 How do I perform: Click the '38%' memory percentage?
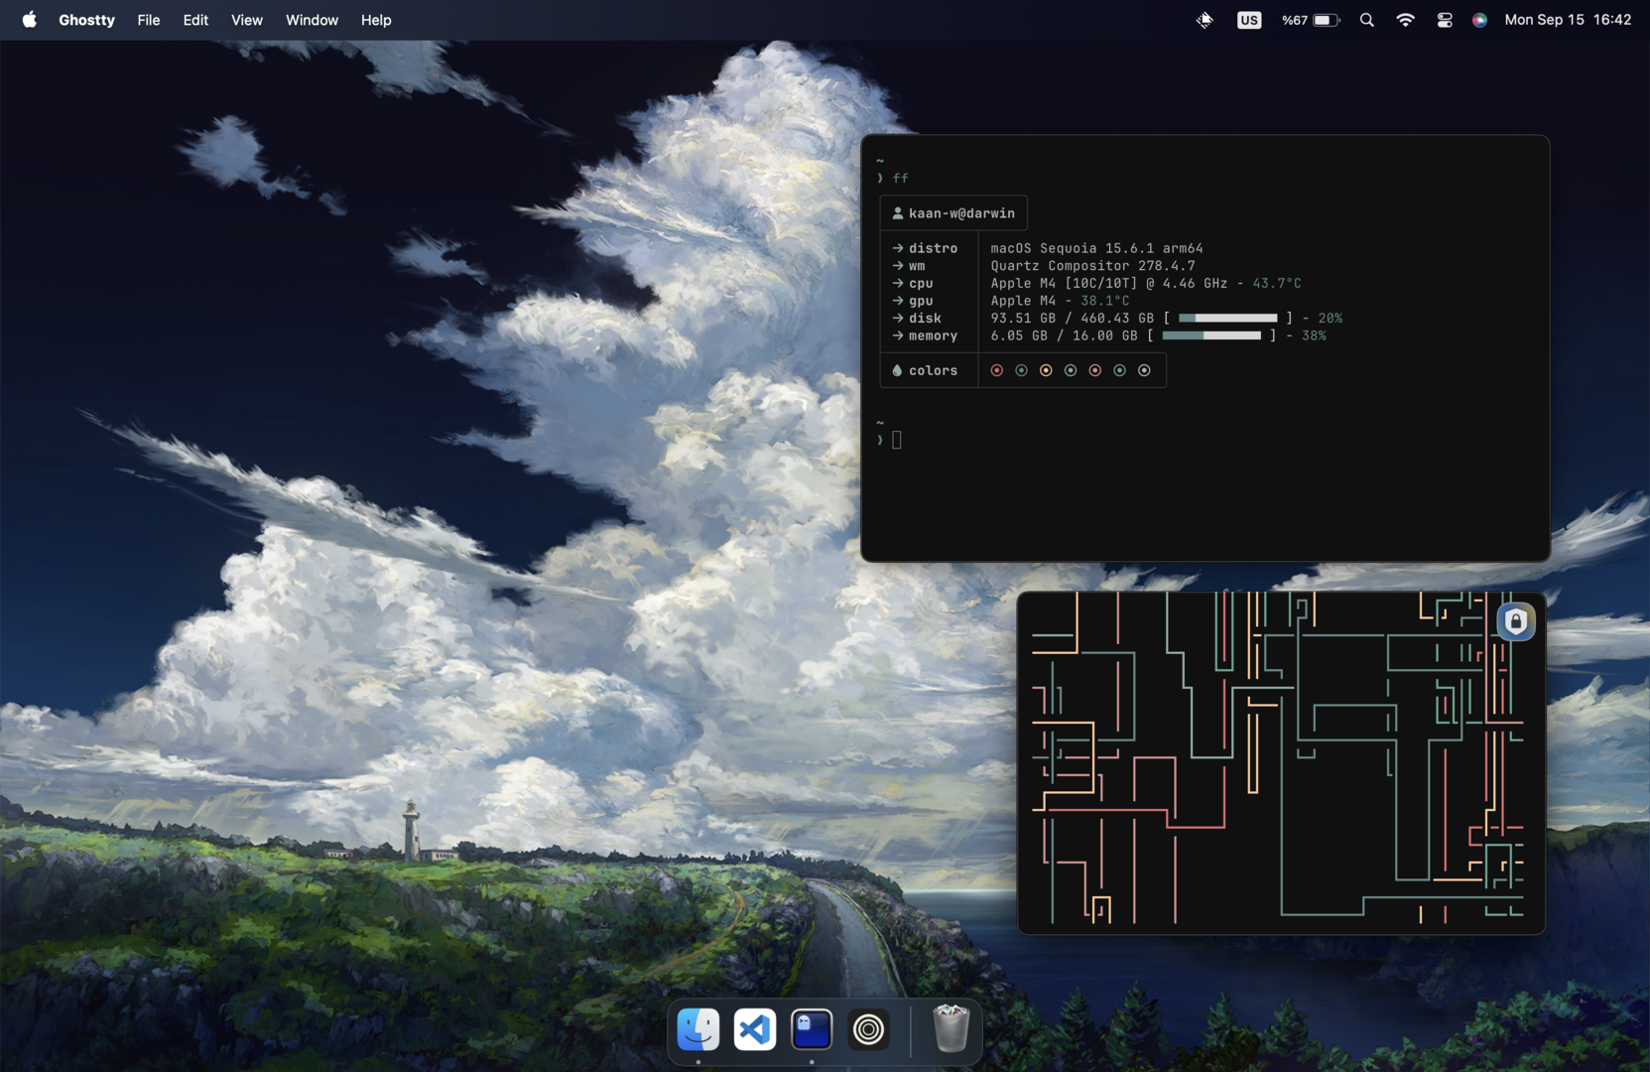pos(1314,335)
